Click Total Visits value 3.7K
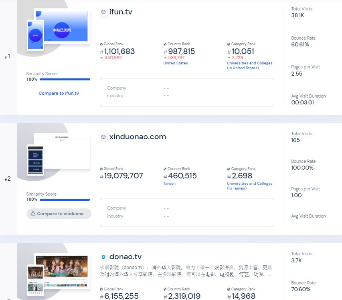The image size is (342, 300). coord(296,261)
